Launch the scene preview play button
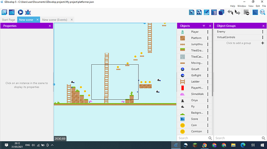Viewport: 267px width, 149px height. [21, 12]
